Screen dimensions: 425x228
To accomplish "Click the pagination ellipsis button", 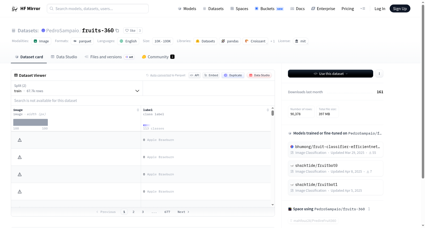I will pyautogui.click(x=154, y=212).
